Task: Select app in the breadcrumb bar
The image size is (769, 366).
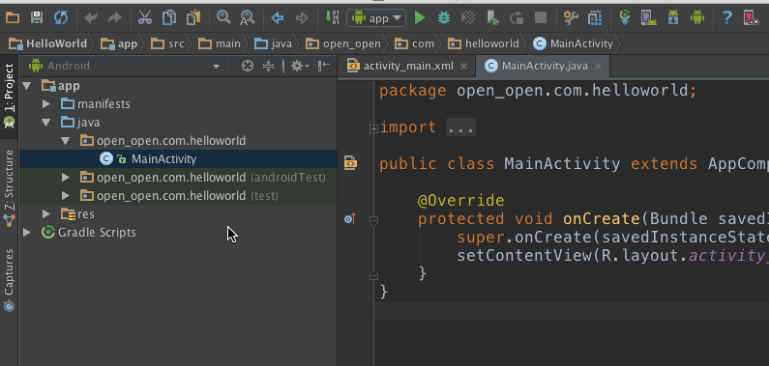Action: tap(119, 44)
